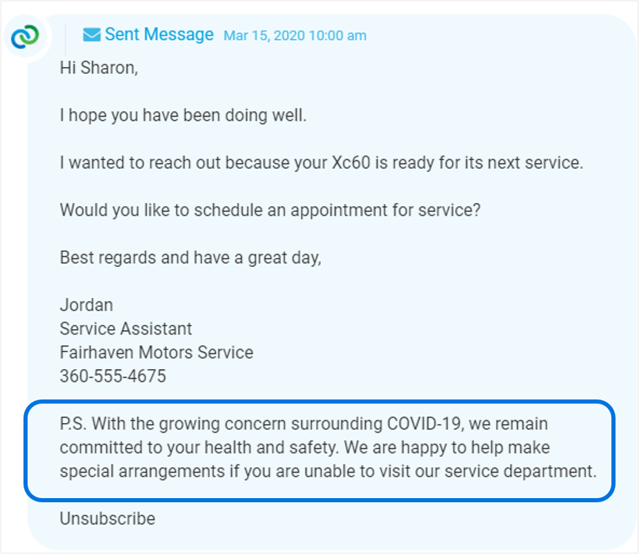639x554 pixels.
Task: Click the thin divider beside the avatar
Action: pos(66,39)
